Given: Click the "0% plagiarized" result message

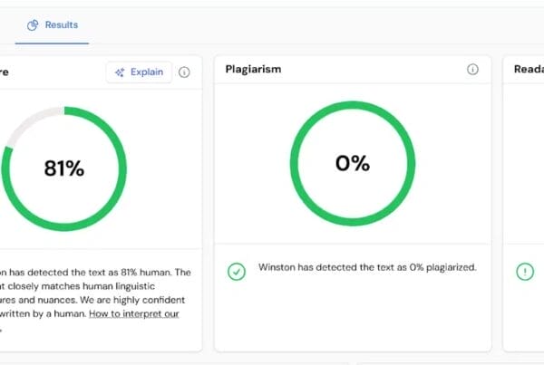Looking at the screenshot, I should tap(367, 267).
